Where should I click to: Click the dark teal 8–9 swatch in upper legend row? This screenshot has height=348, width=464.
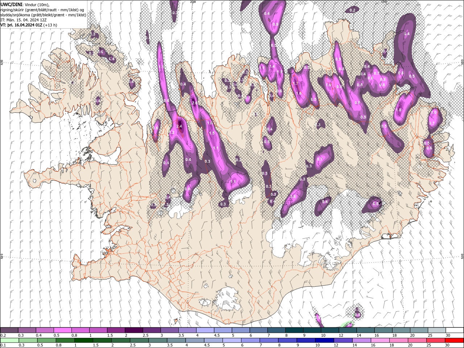point(294,330)
